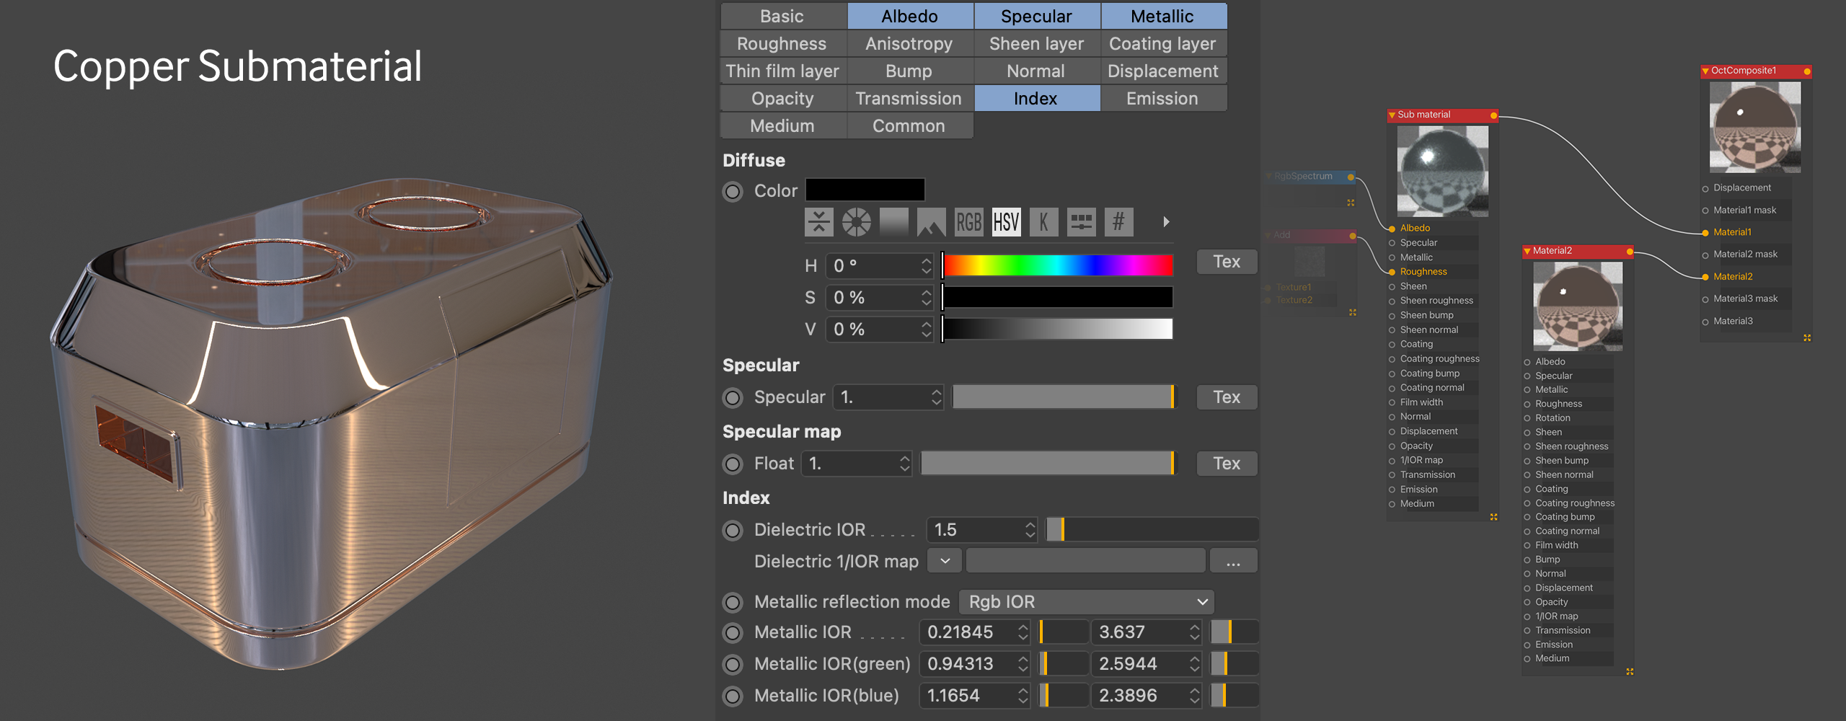
Task: Click the color-from-picture icon
Action: [931, 222]
